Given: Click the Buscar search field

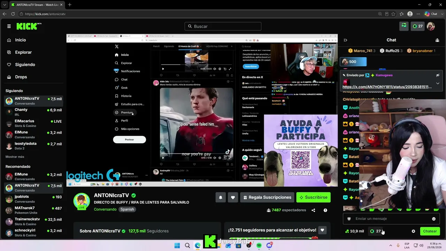Looking at the screenshot, I should tap(223, 26).
